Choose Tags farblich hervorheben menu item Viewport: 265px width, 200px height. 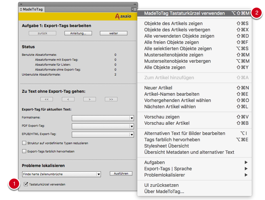[194, 140]
